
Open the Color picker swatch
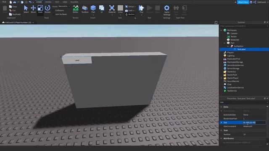click(120, 8)
